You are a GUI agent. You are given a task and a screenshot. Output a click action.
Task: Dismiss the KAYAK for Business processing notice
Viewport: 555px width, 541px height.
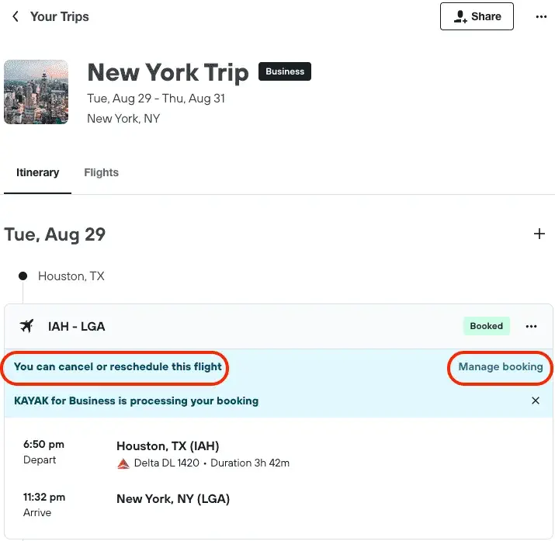tap(536, 401)
